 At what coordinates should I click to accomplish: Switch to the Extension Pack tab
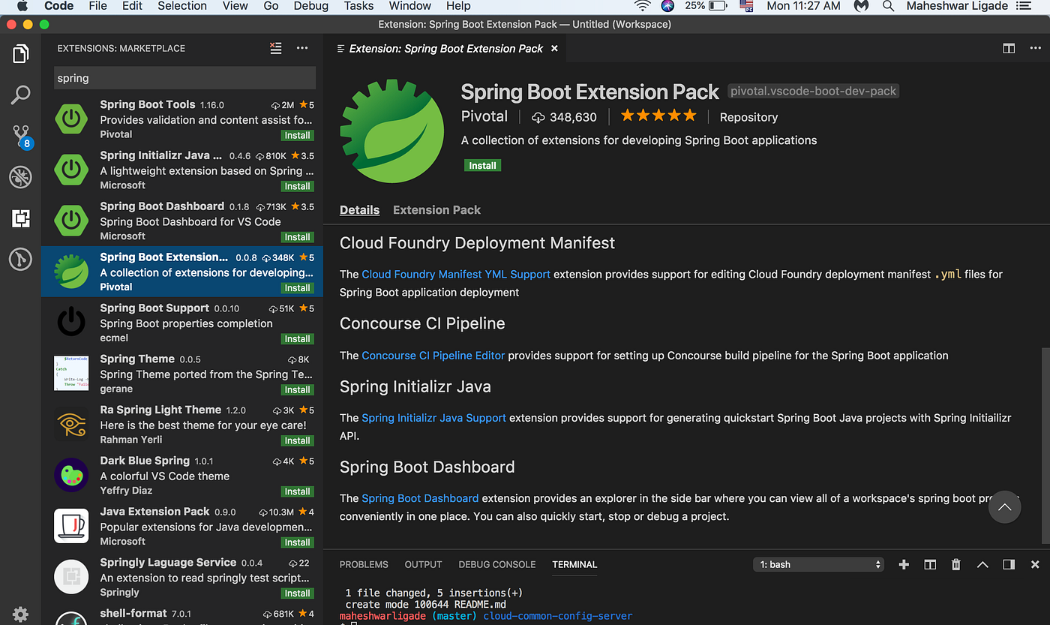[x=436, y=210]
